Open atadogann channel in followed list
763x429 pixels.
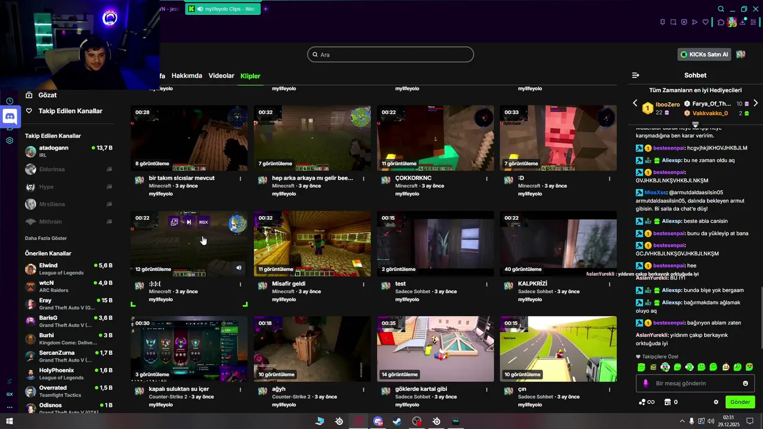coord(69,151)
